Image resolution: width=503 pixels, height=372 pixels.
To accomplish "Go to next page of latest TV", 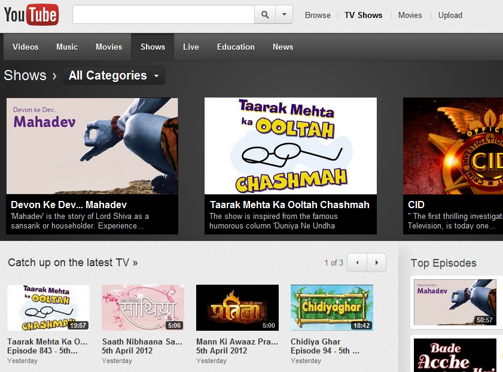I will click(x=377, y=263).
